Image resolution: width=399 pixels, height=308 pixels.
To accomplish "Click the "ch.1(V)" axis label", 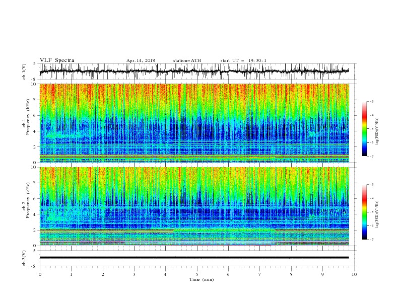I will coord(24,71).
